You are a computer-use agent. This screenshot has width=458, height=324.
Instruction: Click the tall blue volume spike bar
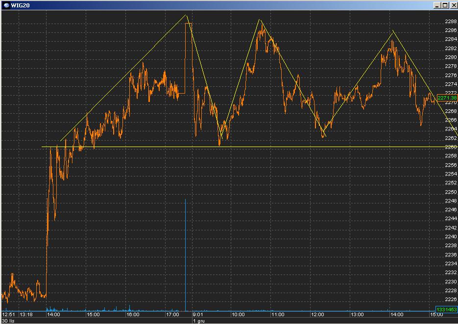pos(185,255)
